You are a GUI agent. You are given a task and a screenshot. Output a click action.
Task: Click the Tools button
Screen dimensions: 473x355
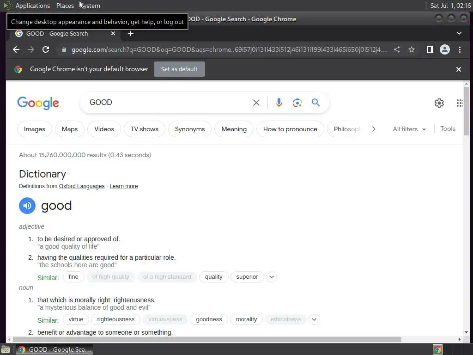click(448, 129)
